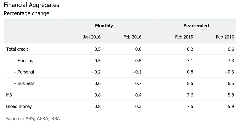Click M3 year-ended Feb 2015 value 7.6
The width and height of the screenshot is (243, 124).
(x=190, y=95)
